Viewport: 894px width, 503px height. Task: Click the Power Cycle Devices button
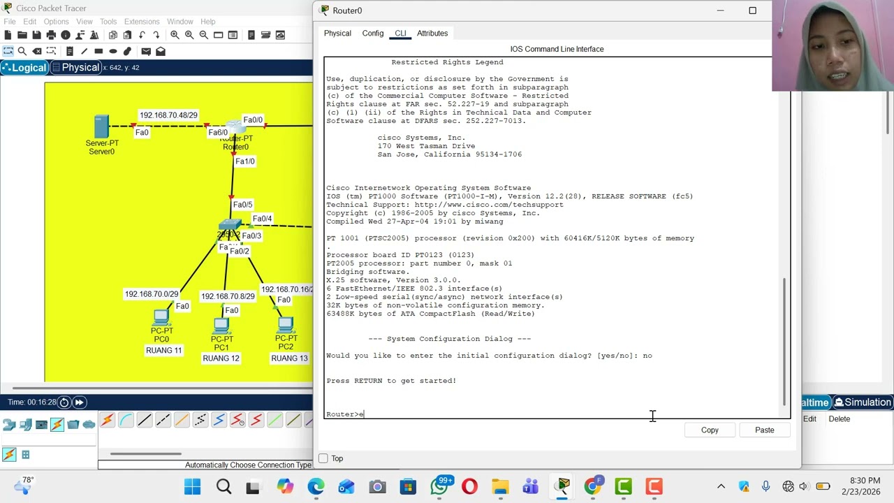64,402
